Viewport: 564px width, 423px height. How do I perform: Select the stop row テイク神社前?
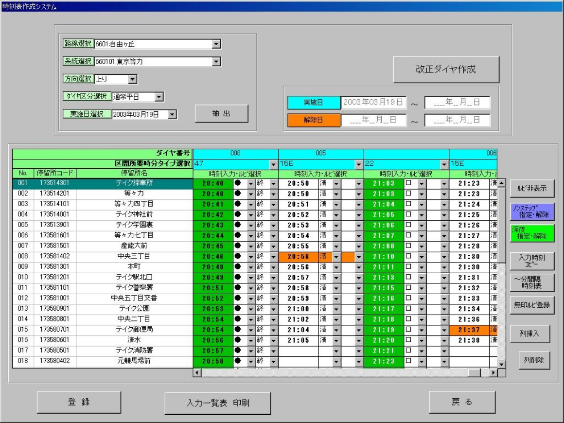(103, 214)
